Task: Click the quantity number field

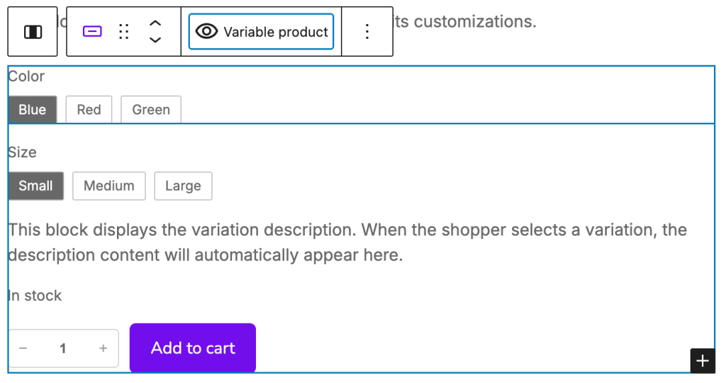Action: (63, 348)
